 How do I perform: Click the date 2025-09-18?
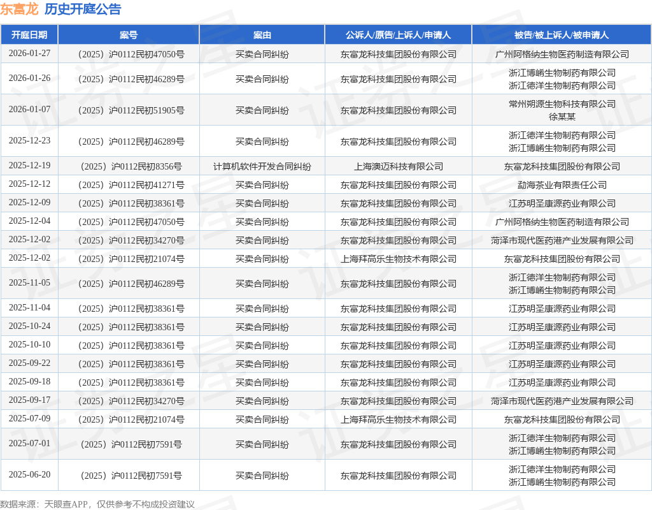coord(29,382)
